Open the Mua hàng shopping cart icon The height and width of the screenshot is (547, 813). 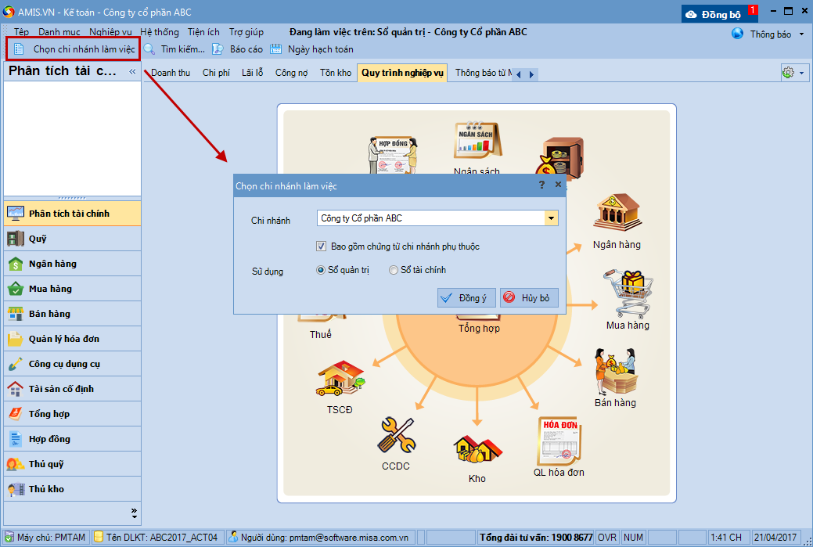627,292
